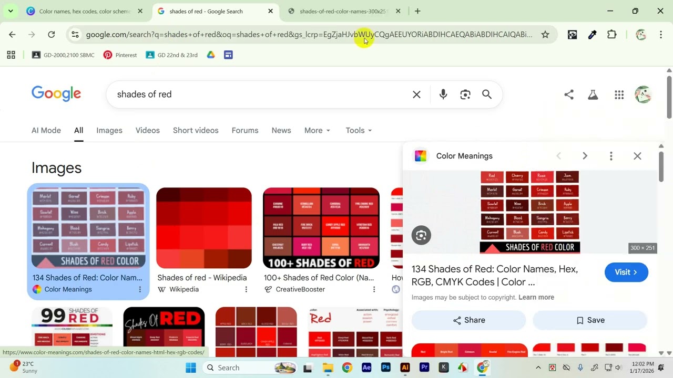Clear the search box with the X
The image size is (673, 378).
[x=416, y=94]
